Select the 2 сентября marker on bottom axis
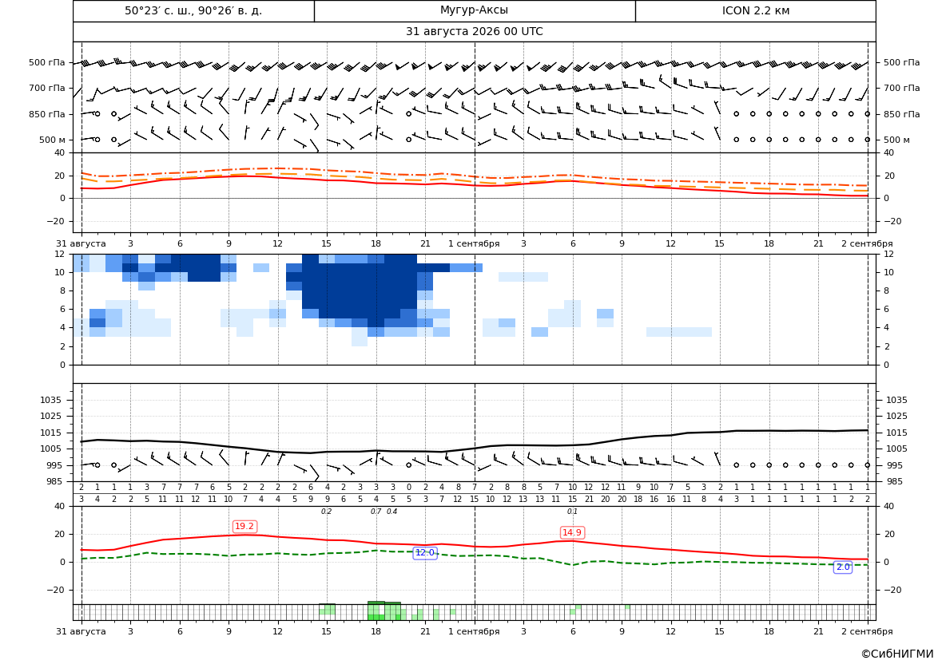 (x=867, y=631)
